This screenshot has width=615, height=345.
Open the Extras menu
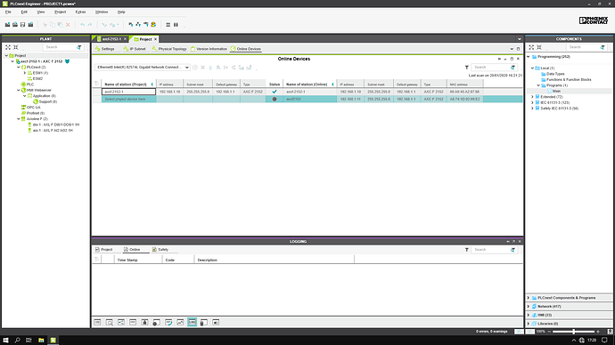(x=80, y=12)
